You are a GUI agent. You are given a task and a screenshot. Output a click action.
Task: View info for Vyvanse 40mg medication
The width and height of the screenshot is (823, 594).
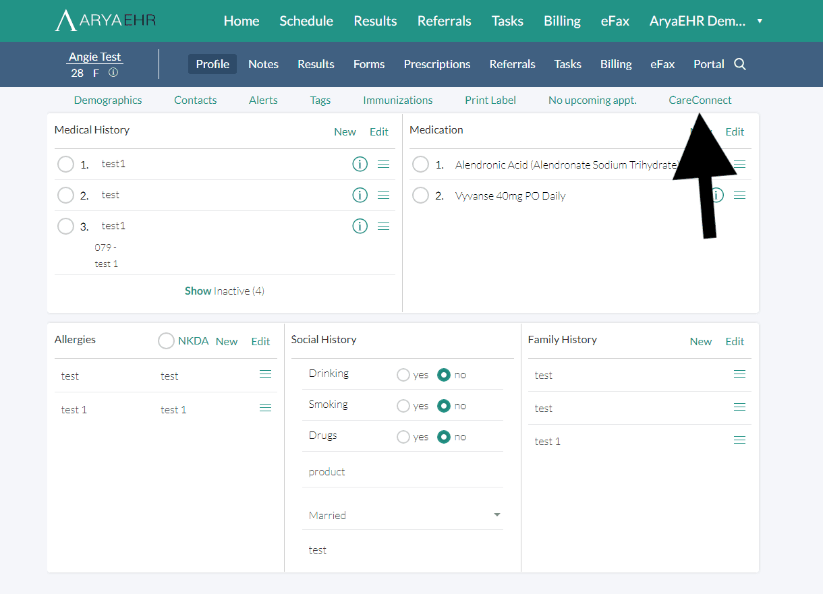(716, 195)
